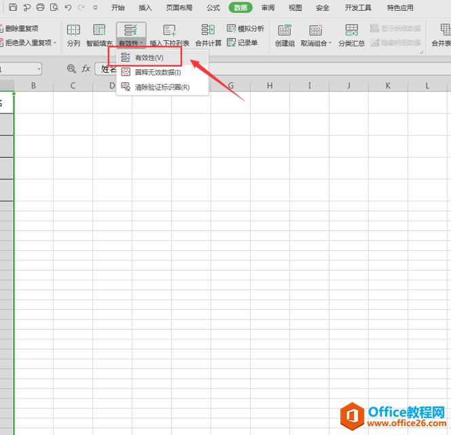
Task: Select column C header
Action: tap(73, 86)
